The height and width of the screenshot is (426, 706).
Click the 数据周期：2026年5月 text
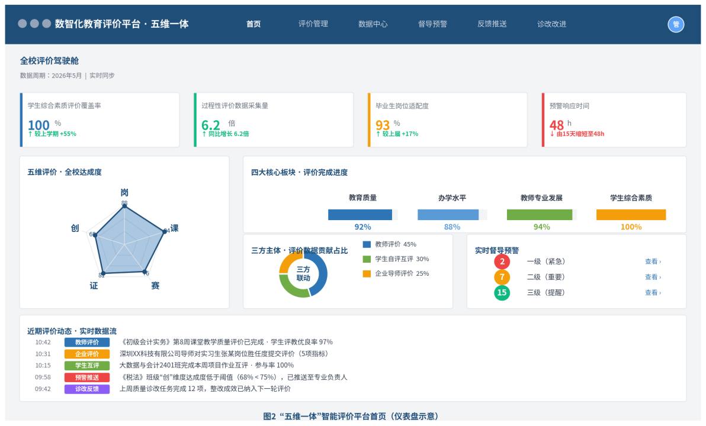(51, 76)
